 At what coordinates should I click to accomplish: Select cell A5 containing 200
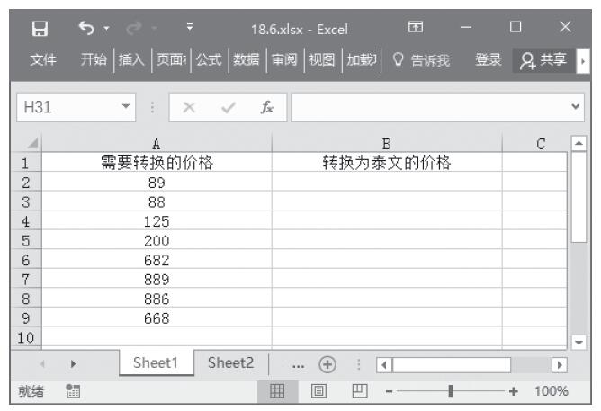tap(157, 240)
